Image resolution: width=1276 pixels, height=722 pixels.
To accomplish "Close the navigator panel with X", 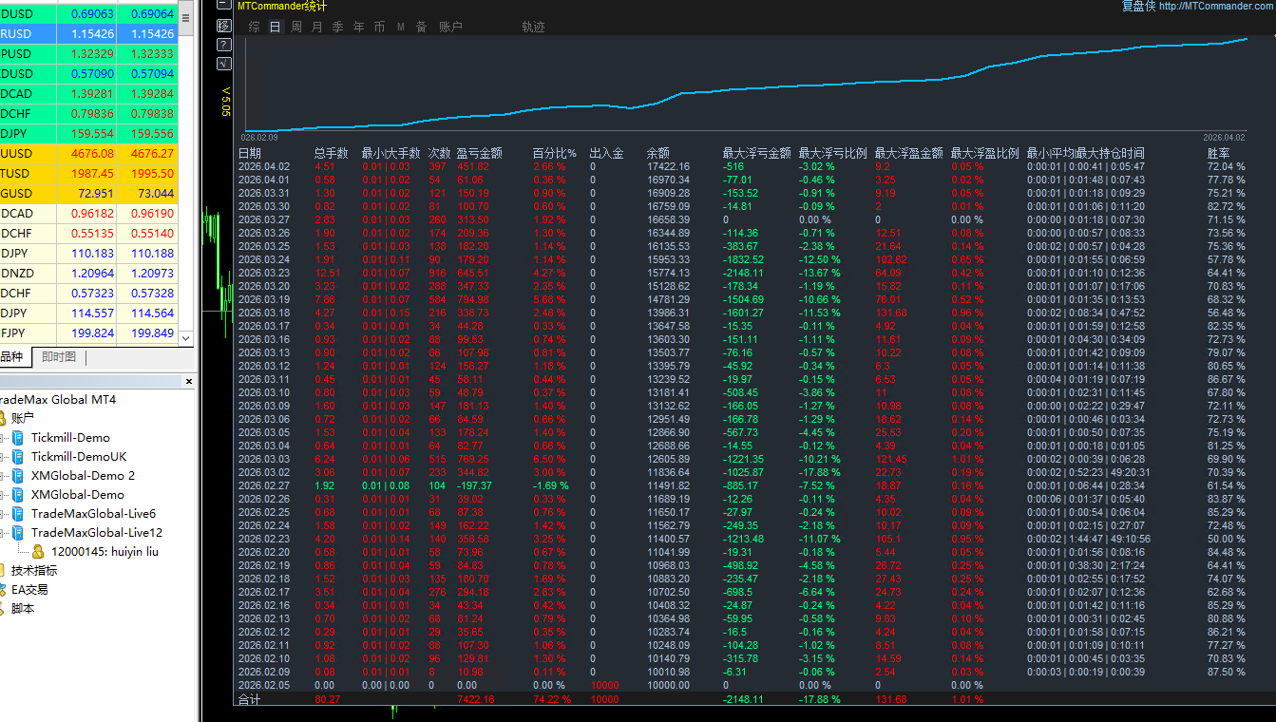I will 188,382.
